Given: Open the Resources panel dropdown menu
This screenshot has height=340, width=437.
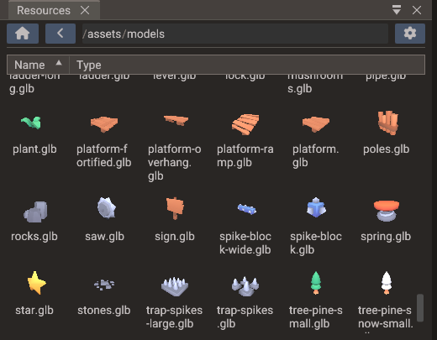Looking at the screenshot, I should (397, 10).
